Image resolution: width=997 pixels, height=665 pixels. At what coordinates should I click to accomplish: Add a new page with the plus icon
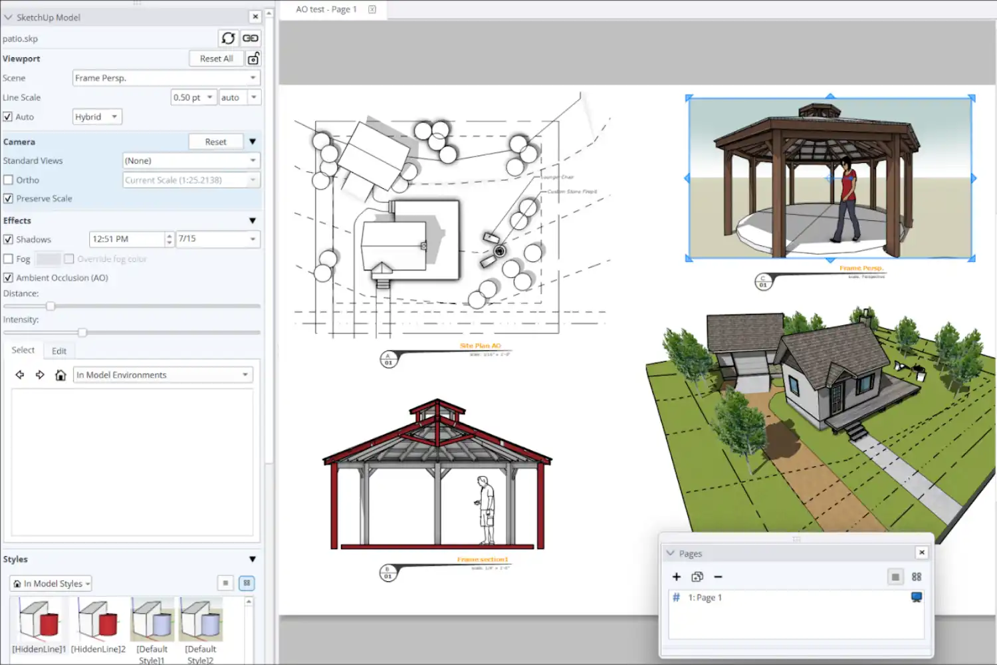[676, 577]
